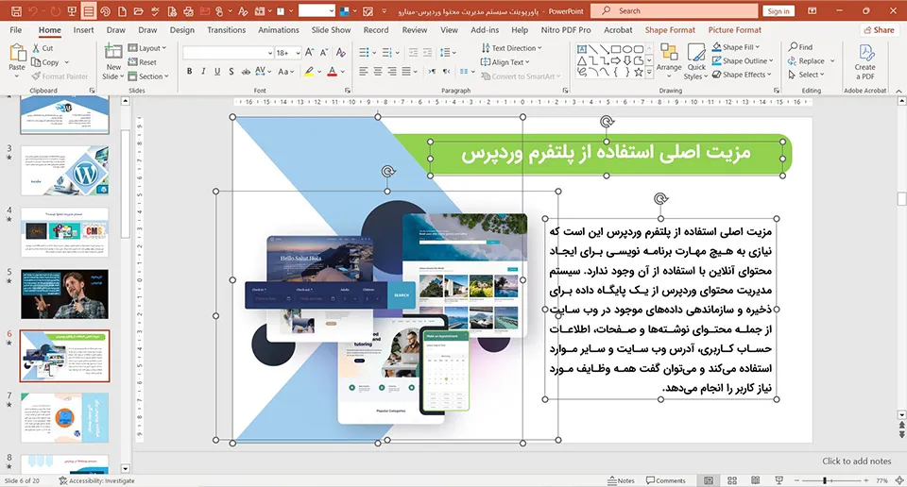
Task: Click the Sign in button
Action: pos(779,11)
